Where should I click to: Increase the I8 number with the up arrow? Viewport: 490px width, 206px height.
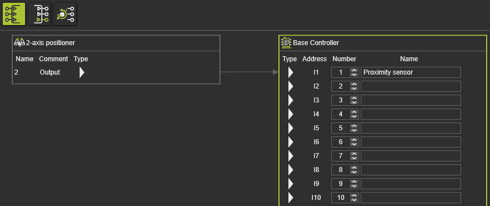tap(354, 168)
